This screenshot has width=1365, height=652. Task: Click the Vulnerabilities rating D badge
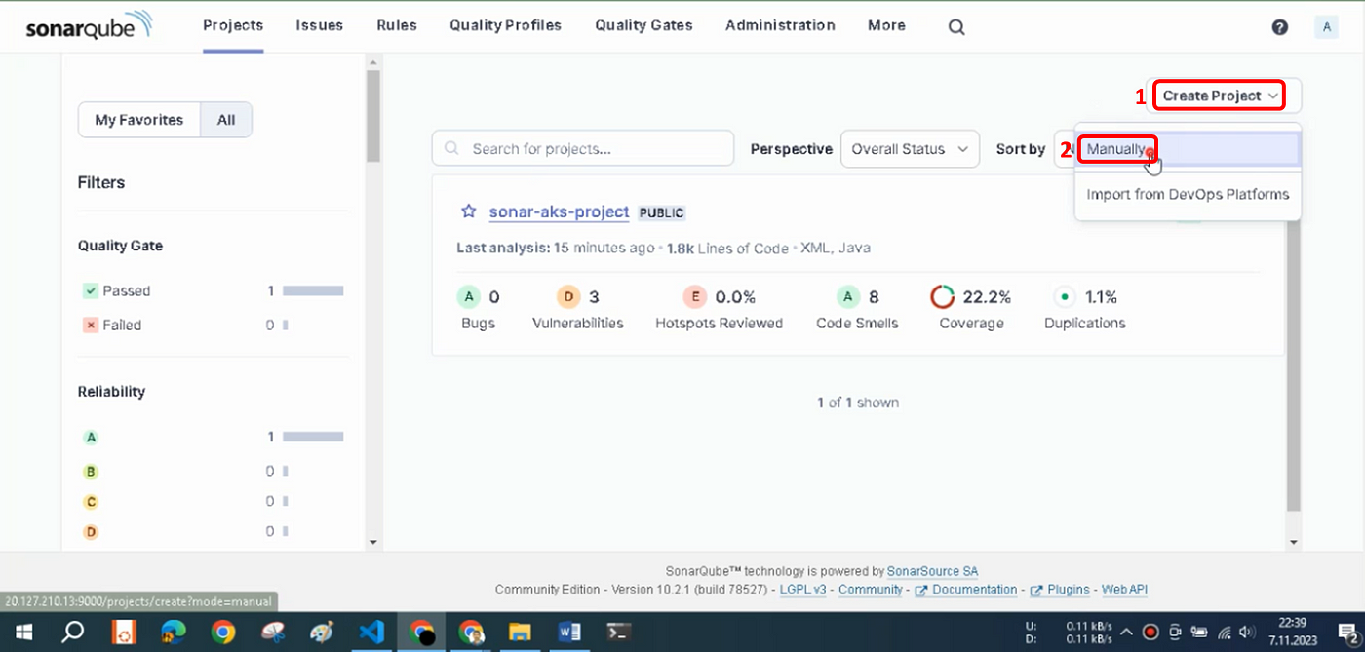(x=568, y=296)
